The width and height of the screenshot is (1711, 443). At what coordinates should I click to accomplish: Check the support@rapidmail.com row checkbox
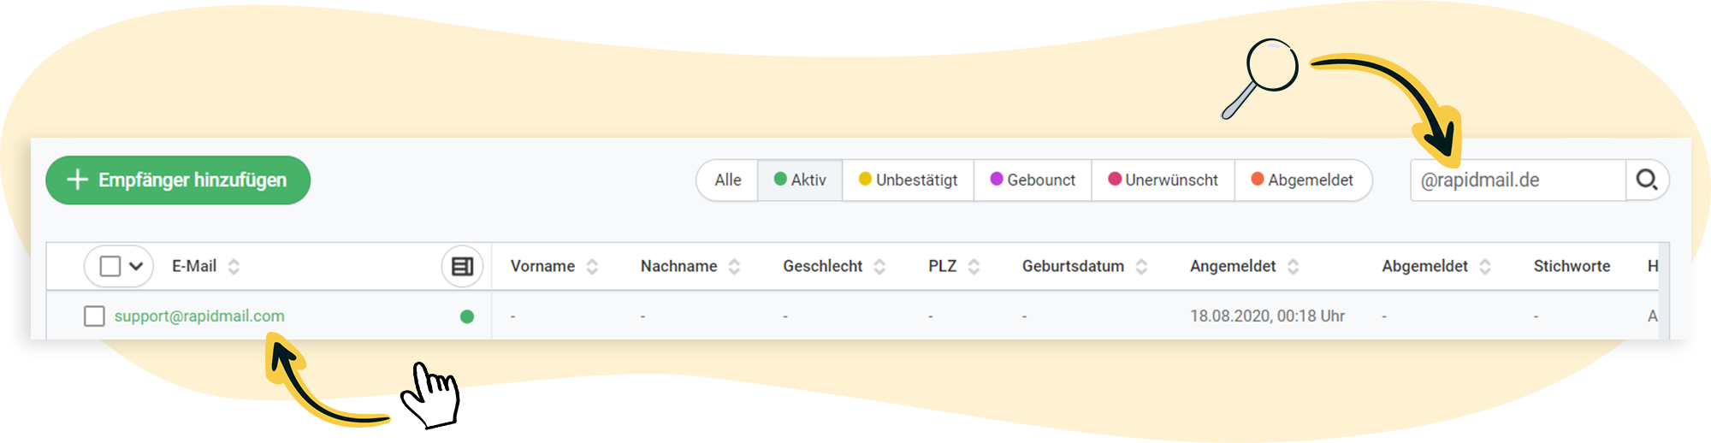94,316
